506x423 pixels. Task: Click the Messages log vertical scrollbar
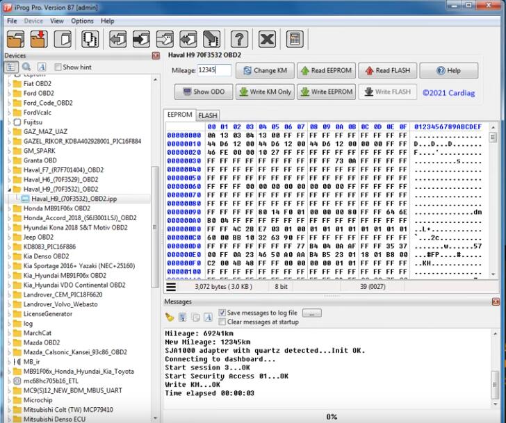(x=495, y=385)
